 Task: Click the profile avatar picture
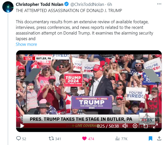[8, 7]
